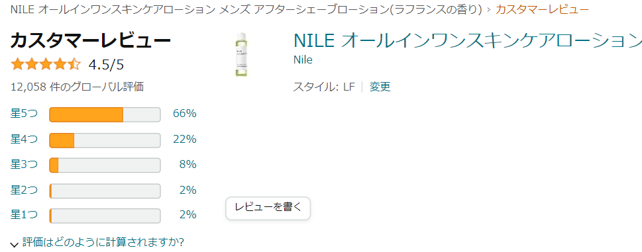Click the 22% four-star histogram bar
Image resolution: width=642 pixels, height=252 pixels.
[x=105, y=140]
